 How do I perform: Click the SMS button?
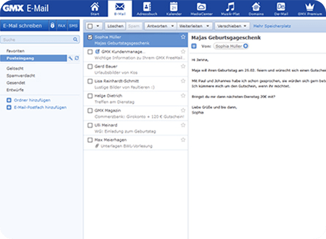(73, 26)
